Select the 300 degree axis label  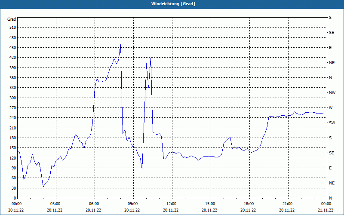click(x=13, y=98)
